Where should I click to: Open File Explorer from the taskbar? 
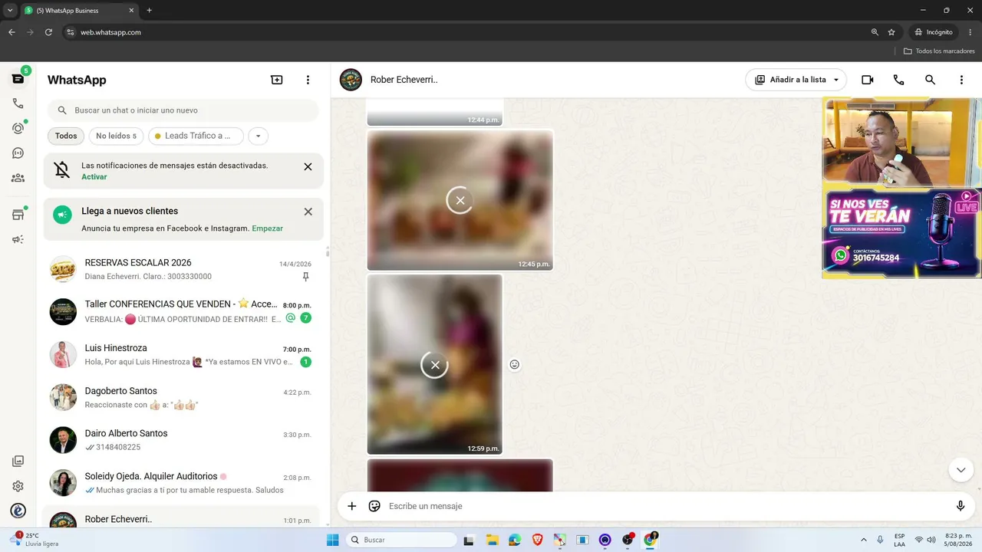(492, 540)
